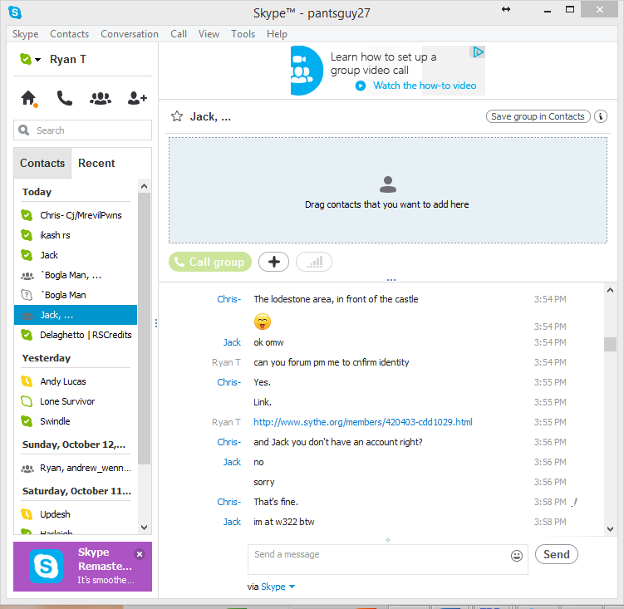624x609 pixels.
Task: Click the chat scroll up arrow
Action: (x=610, y=290)
